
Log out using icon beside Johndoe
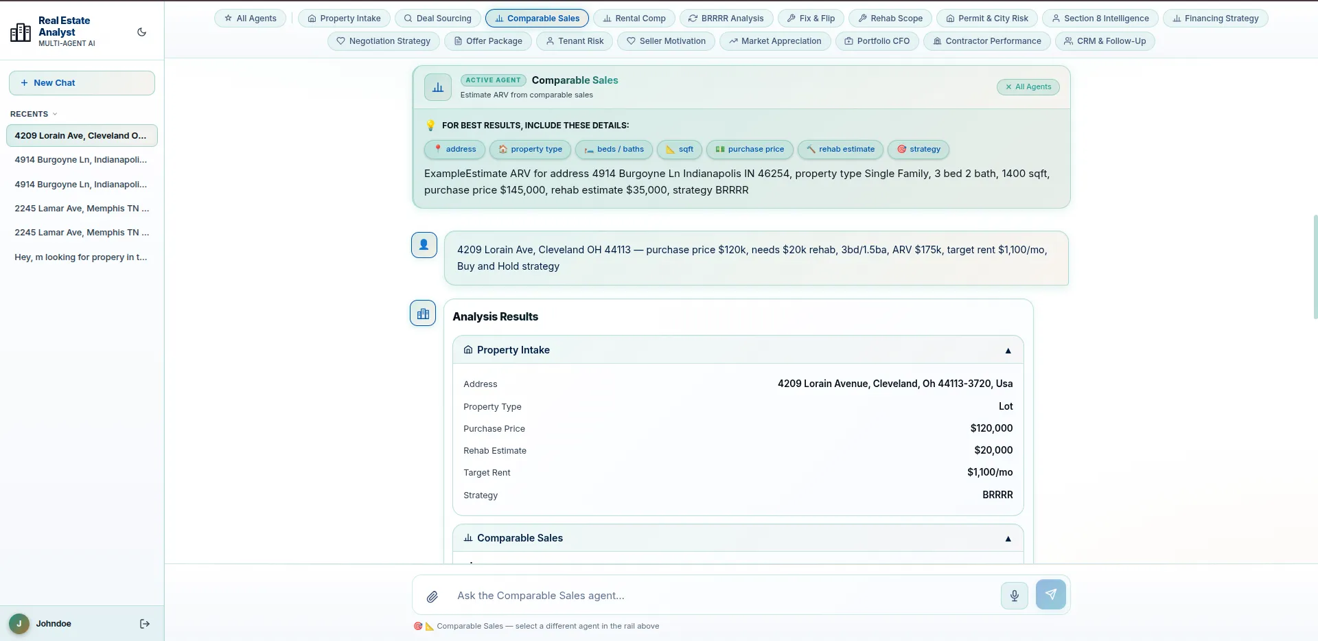coord(144,624)
